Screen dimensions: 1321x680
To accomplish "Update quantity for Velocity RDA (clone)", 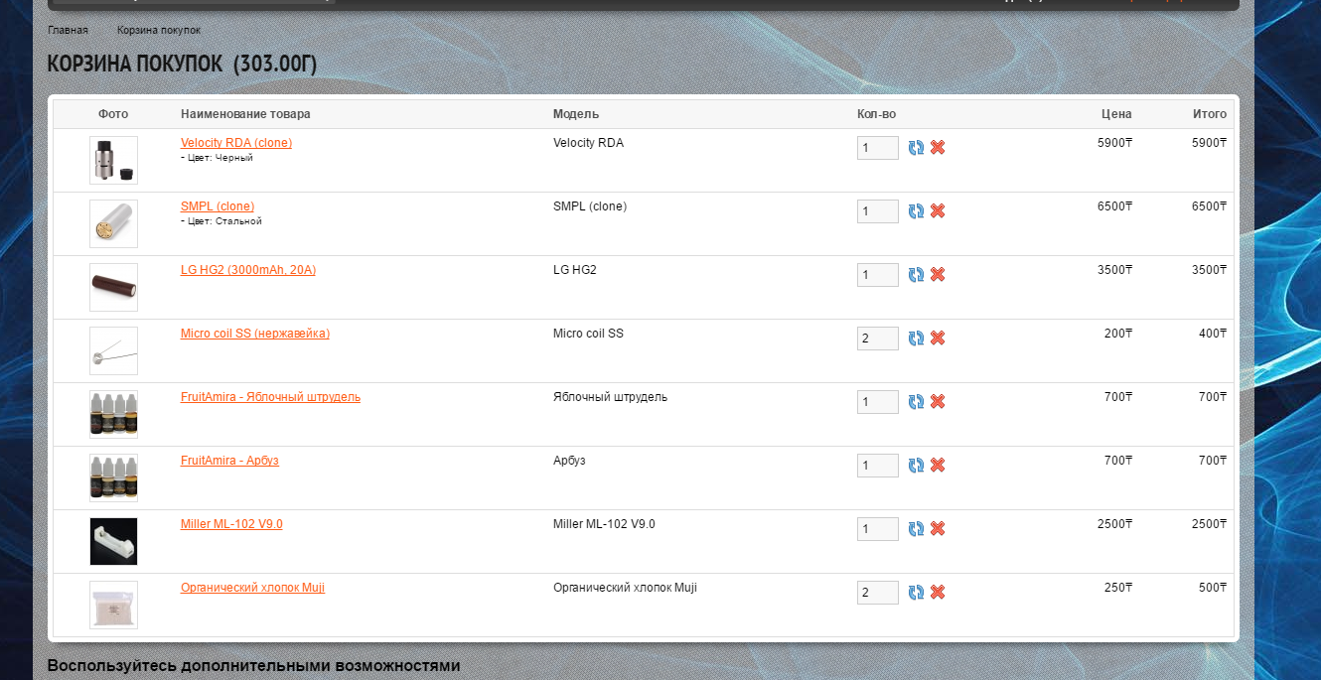I will coord(916,147).
